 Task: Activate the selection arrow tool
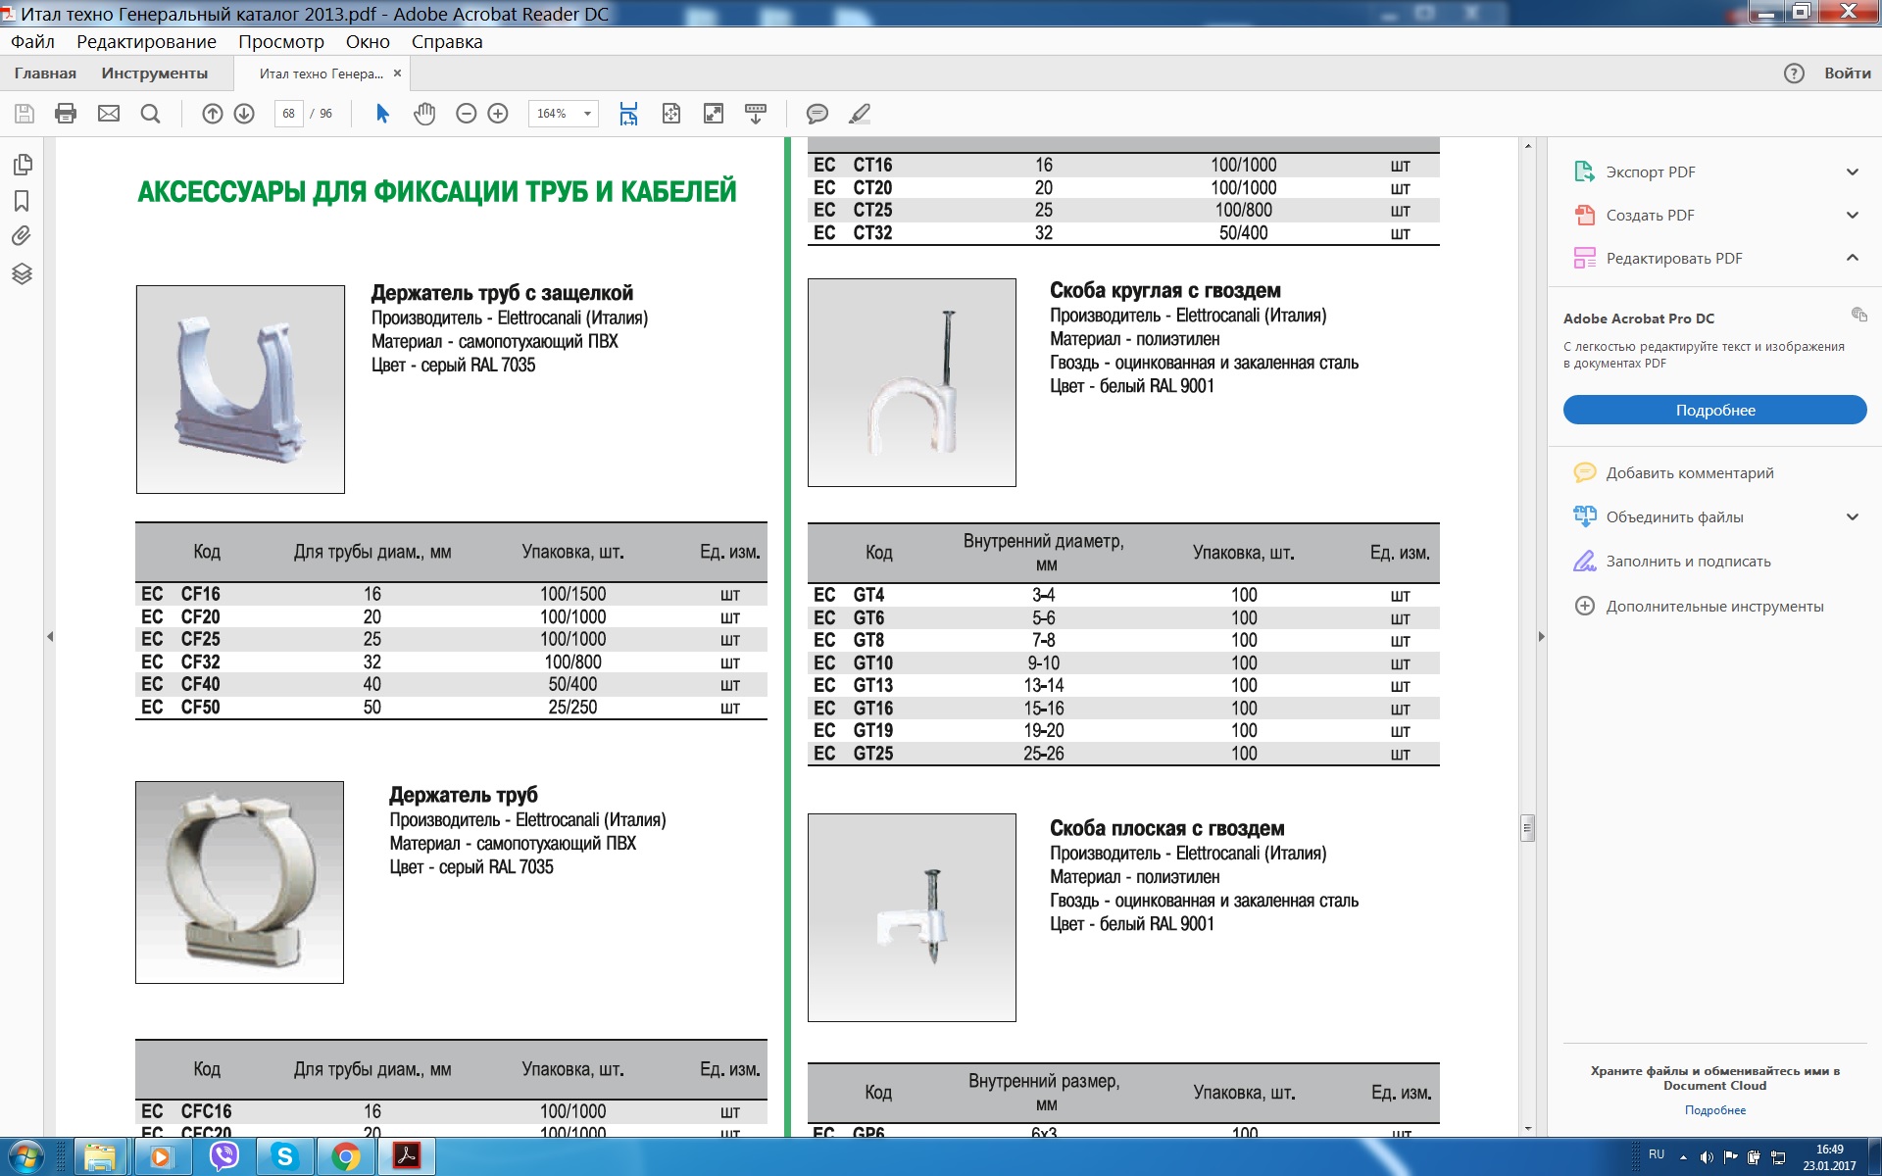(382, 114)
